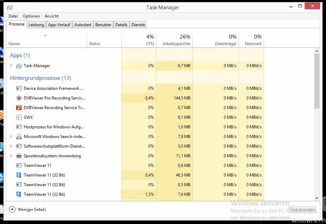Open the Datei menu

(13, 16)
